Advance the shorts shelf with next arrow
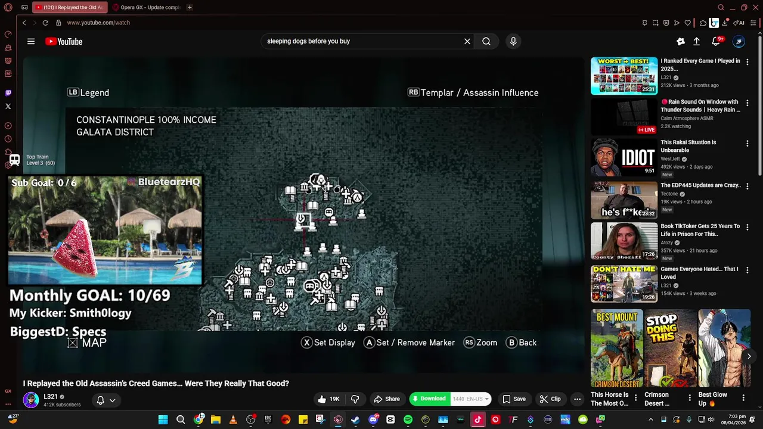Image resolution: width=763 pixels, height=429 pixels. pyautogui.click(x=749, y=356)
